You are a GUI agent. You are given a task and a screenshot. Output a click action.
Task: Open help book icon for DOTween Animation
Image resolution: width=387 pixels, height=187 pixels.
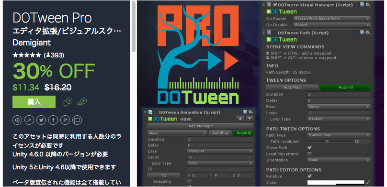(245, 112)
